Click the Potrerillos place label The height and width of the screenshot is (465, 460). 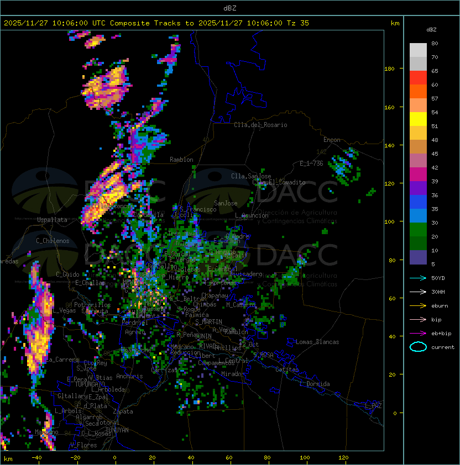tap(92, 304)
